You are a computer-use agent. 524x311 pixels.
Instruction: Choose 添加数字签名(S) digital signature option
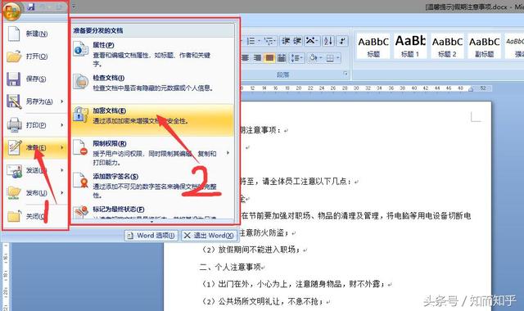153,186
